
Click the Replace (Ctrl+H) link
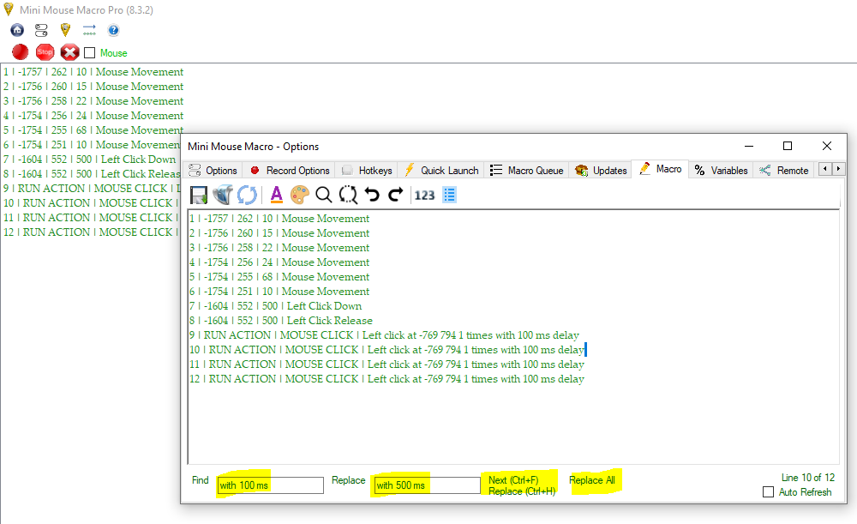[521, 491]
